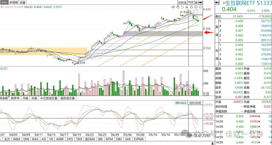Expand the download arrow at bottom right

point(212,143)
